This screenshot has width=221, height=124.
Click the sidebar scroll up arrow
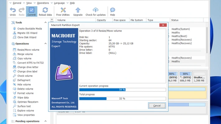(x=52, y=20)
